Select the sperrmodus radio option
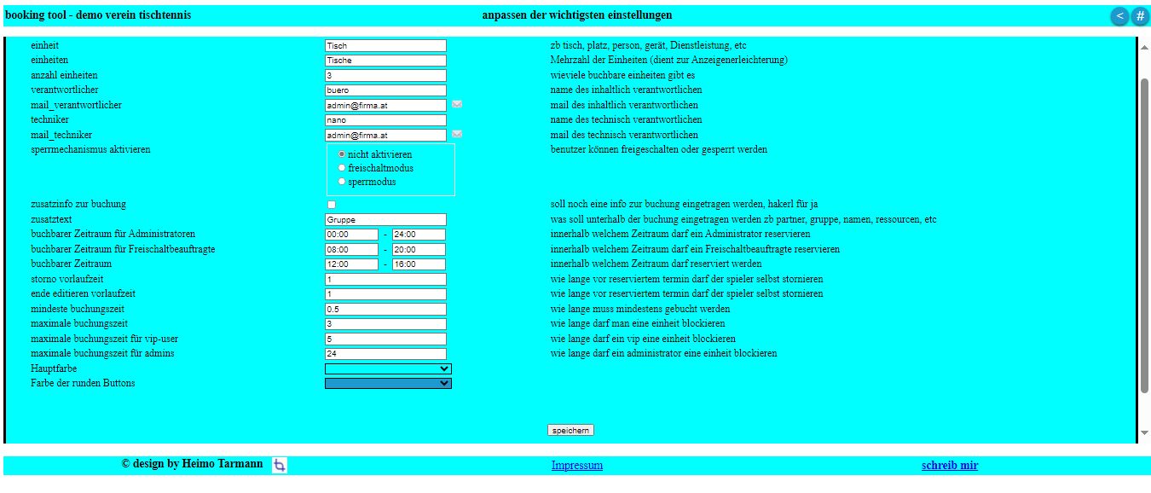The height and width of the screenshot is (493, 1151). (343, 182)
